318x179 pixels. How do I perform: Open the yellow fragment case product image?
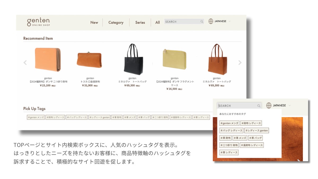coord(174,59)
